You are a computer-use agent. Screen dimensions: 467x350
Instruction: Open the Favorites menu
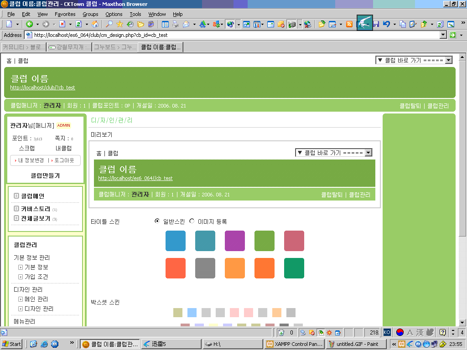tap(65, 14)
